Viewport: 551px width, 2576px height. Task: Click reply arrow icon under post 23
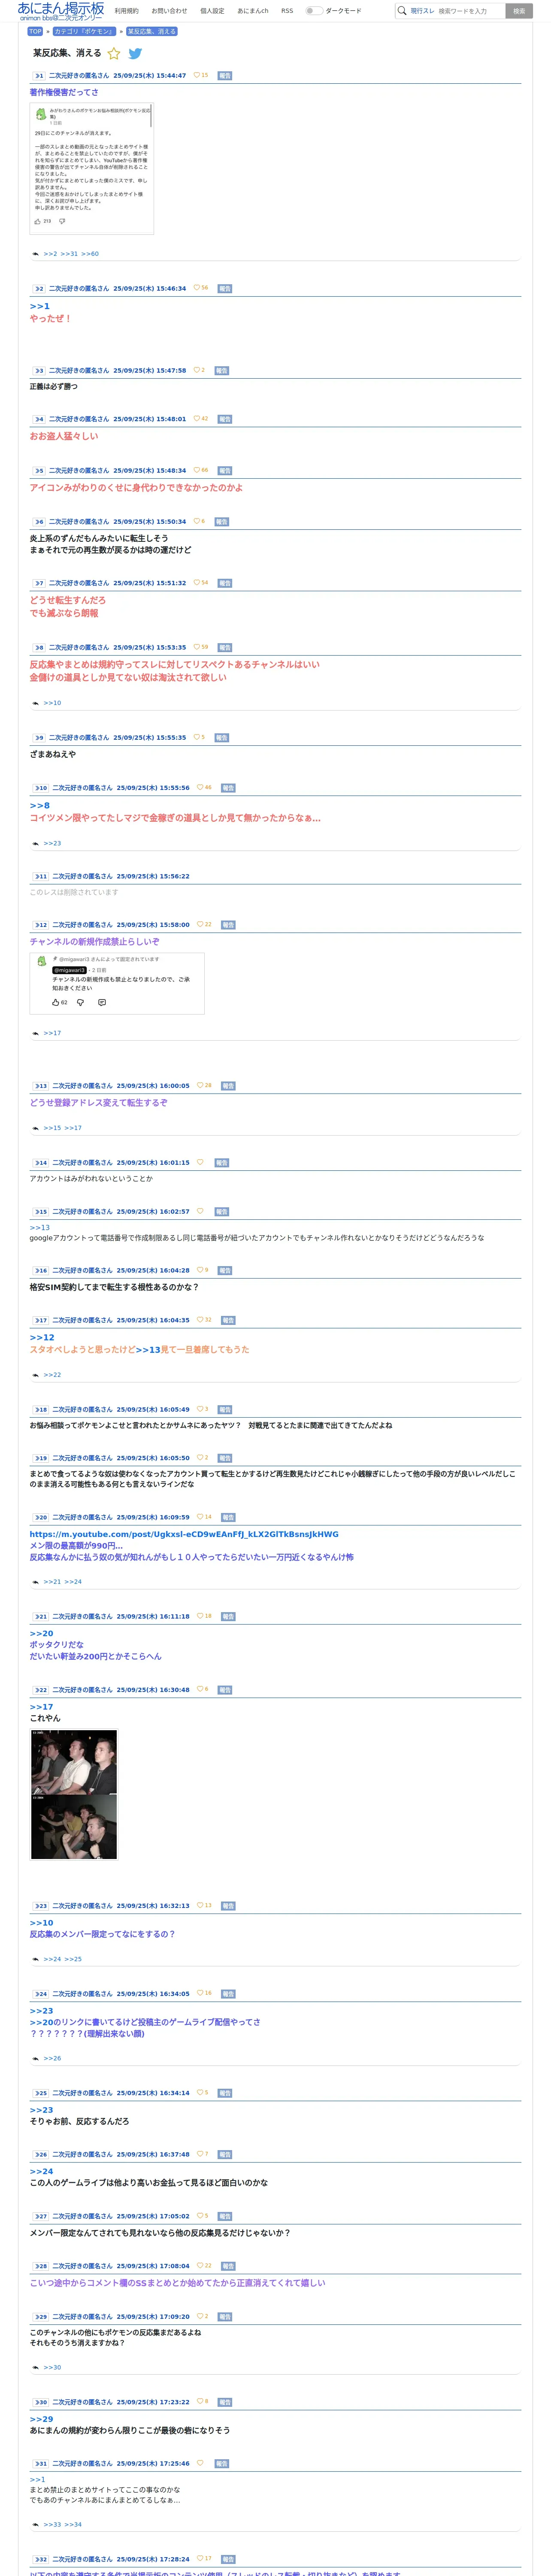pos(36,1959)
